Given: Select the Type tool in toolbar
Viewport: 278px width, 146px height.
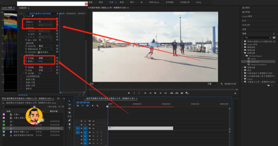Looking at the screenshot, I should pyautogui.click(x=69, y=128).
